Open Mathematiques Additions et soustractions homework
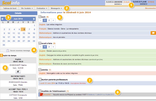Viewport: 156px width, 101px height. 97,59
